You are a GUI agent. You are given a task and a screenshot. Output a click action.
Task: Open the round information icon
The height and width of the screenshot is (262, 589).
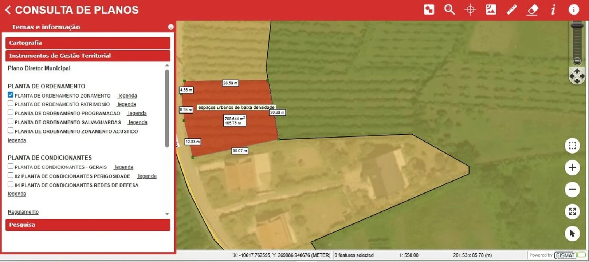(x=574, y=9)
